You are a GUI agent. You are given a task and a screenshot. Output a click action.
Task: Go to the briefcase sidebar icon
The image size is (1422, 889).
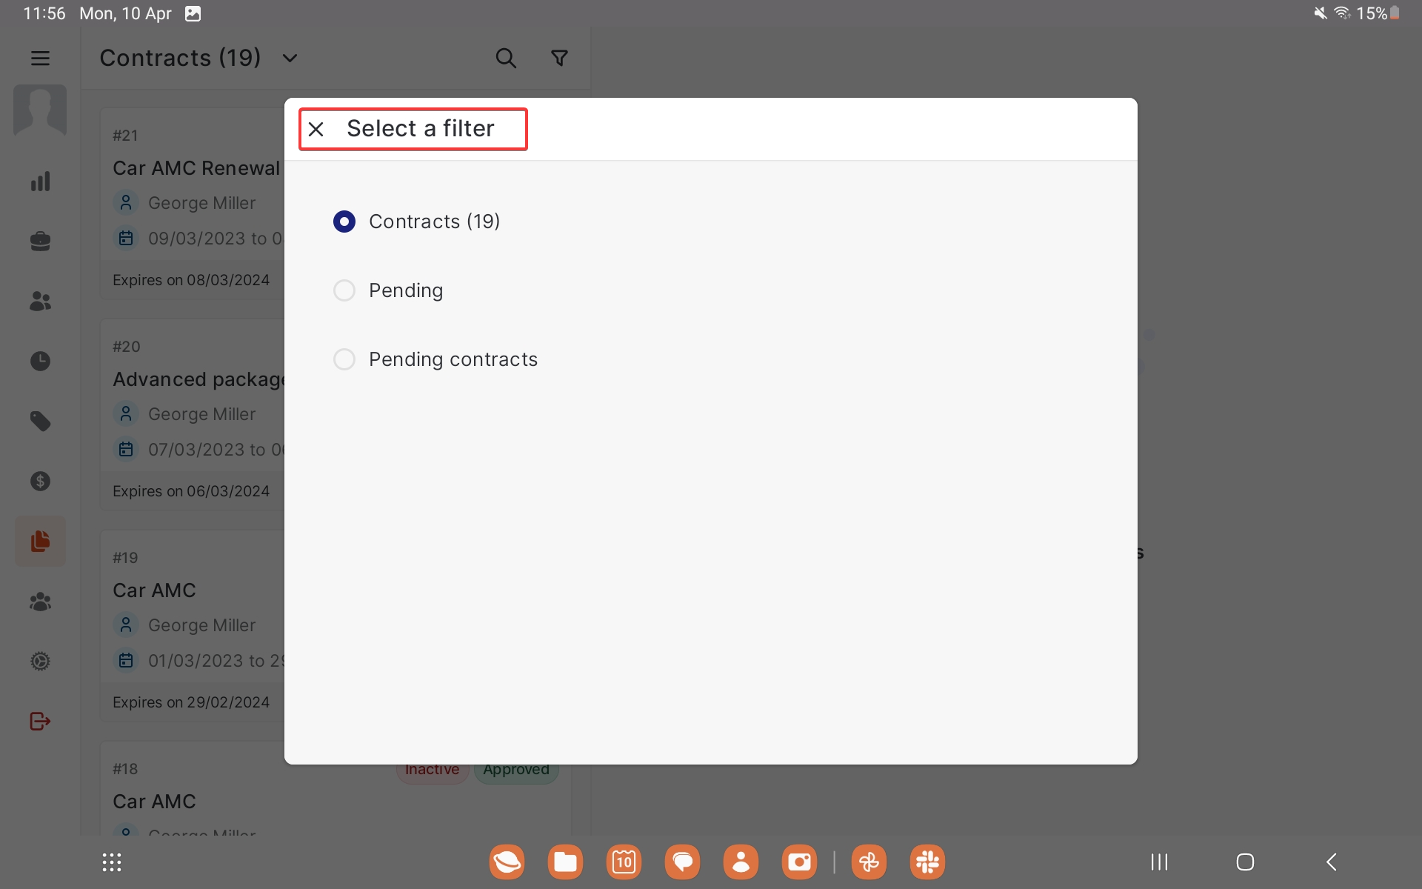[x=40, y=242]
